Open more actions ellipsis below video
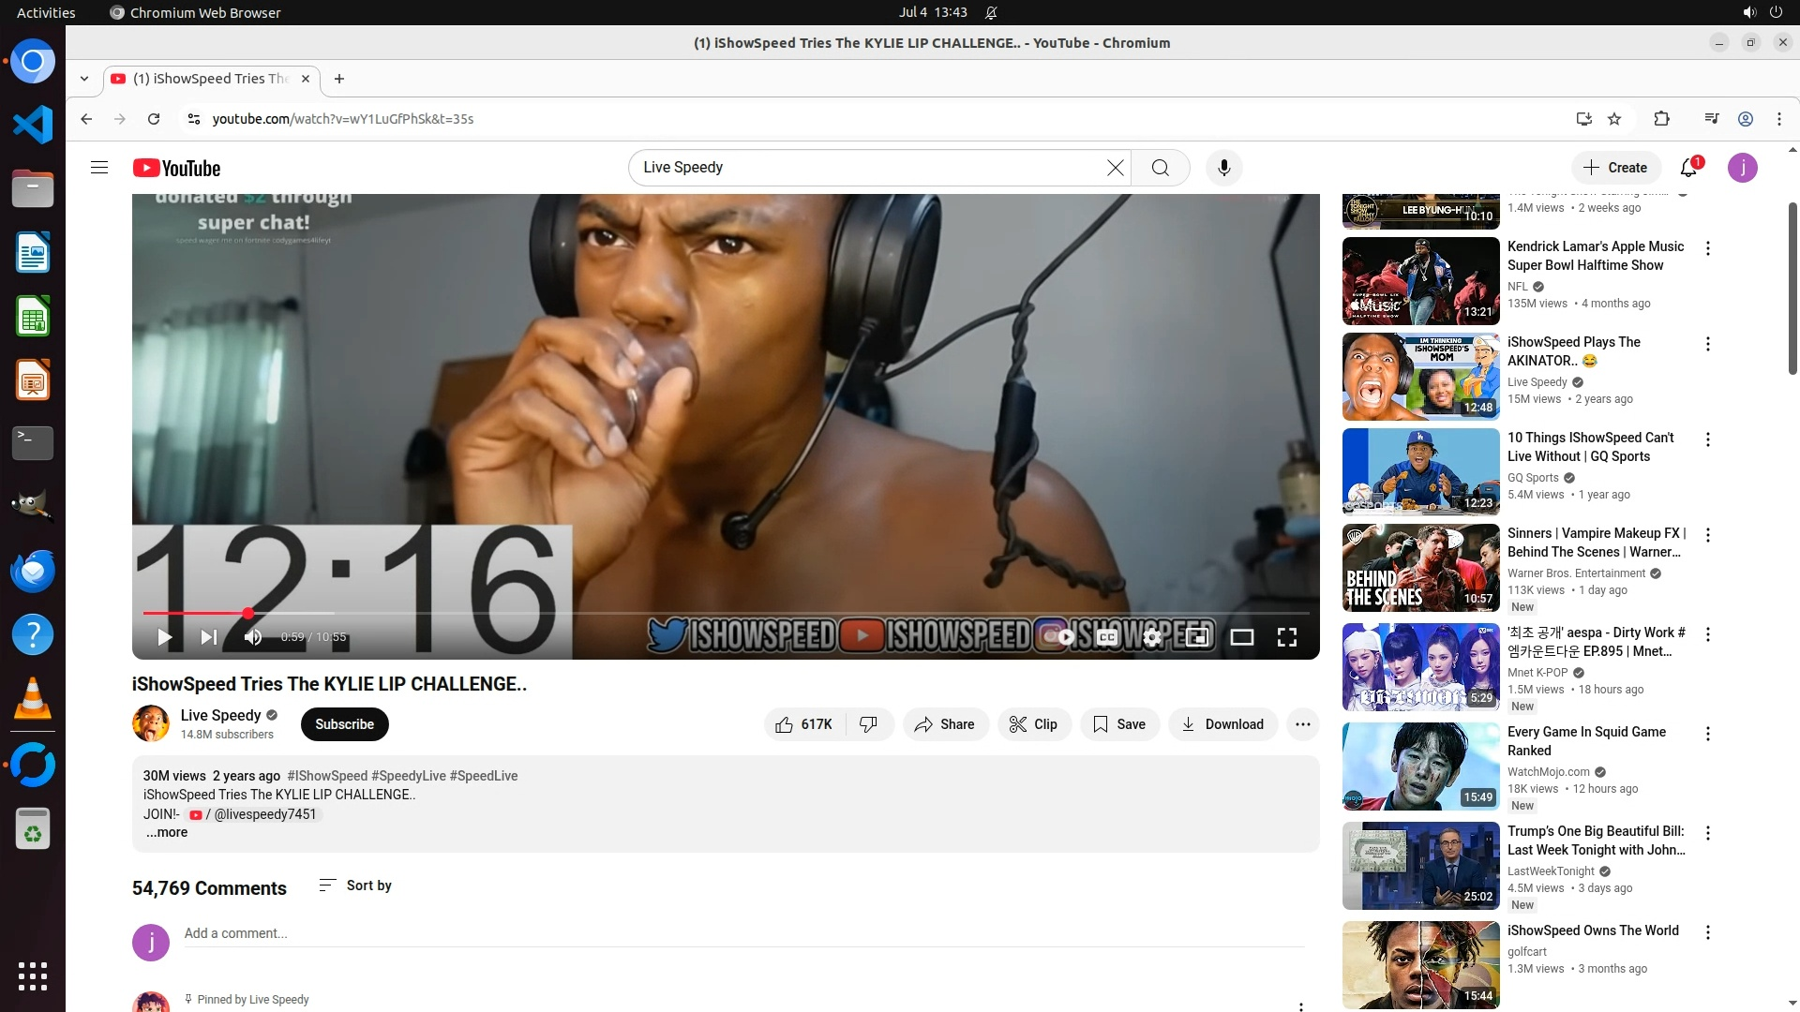Screen dimensions: 1800x1012 [x=1302, y=724]
